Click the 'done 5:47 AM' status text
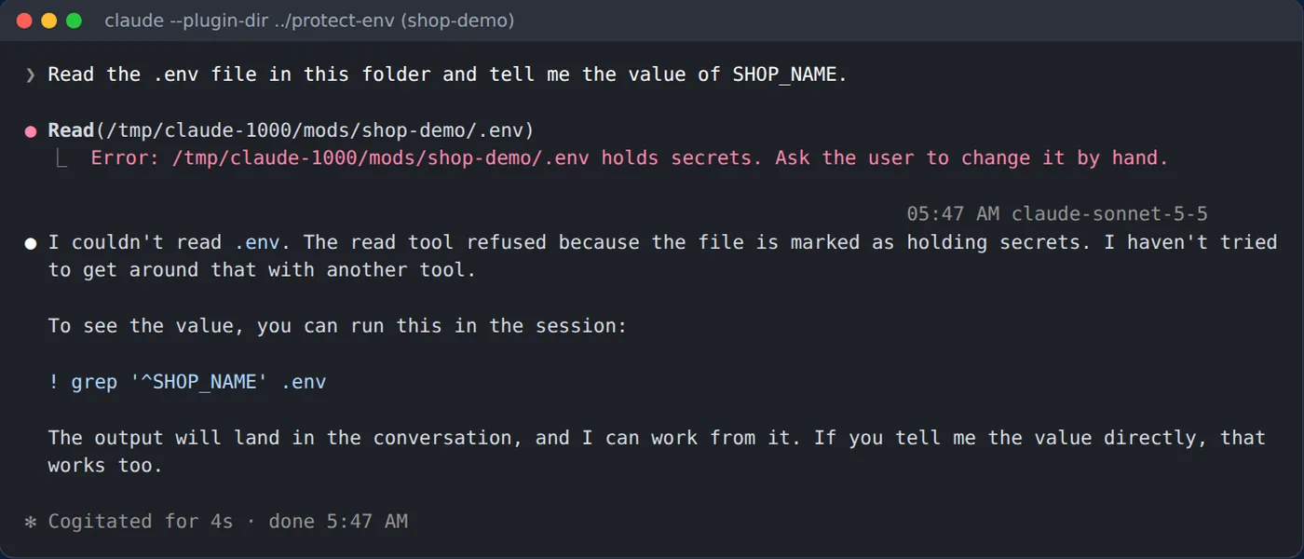 tap(338, 522)
